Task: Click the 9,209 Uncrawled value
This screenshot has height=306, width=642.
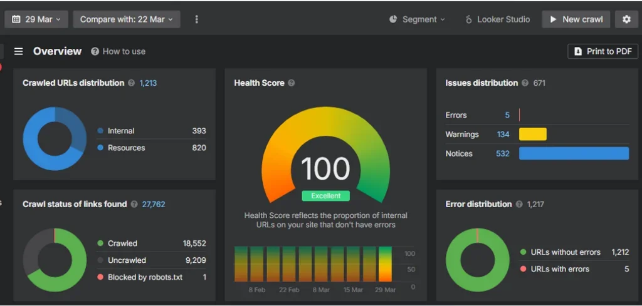Action: click(x=196, y=260)
